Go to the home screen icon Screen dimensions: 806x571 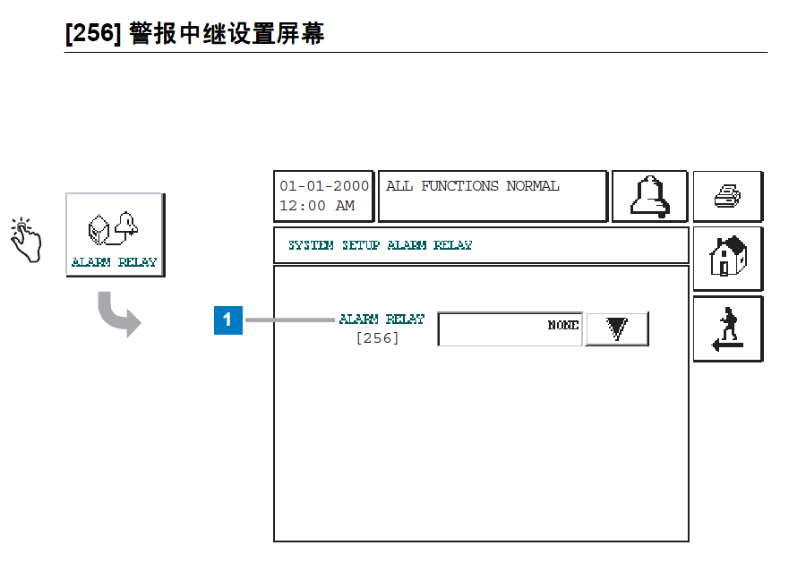tap(727, 258)
